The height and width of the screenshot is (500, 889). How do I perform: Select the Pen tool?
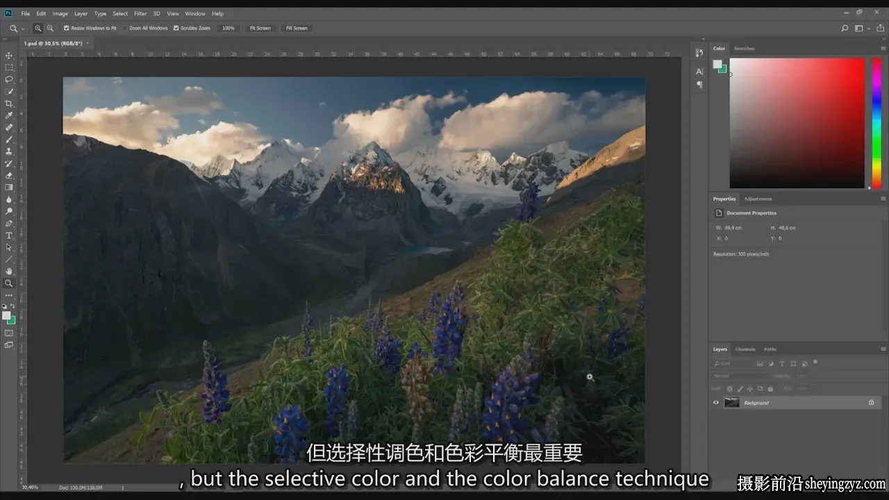coord(9,224)
